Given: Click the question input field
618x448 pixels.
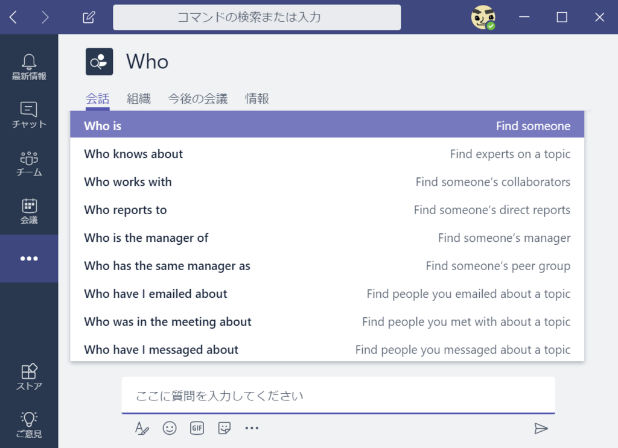Looking at the screenshot, I should [x=338, y=396].
